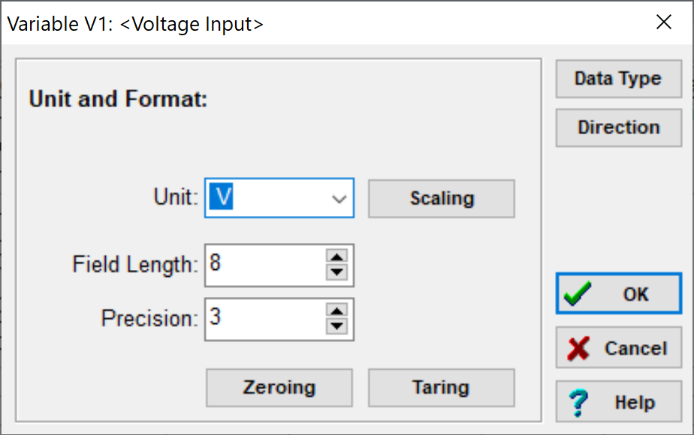The width and height of the screenshot is (694, 435).
Task: Increase Precision with the up arrow
Action: (337, 311)
